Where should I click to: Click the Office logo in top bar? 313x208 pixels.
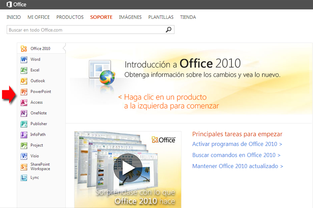16,4
